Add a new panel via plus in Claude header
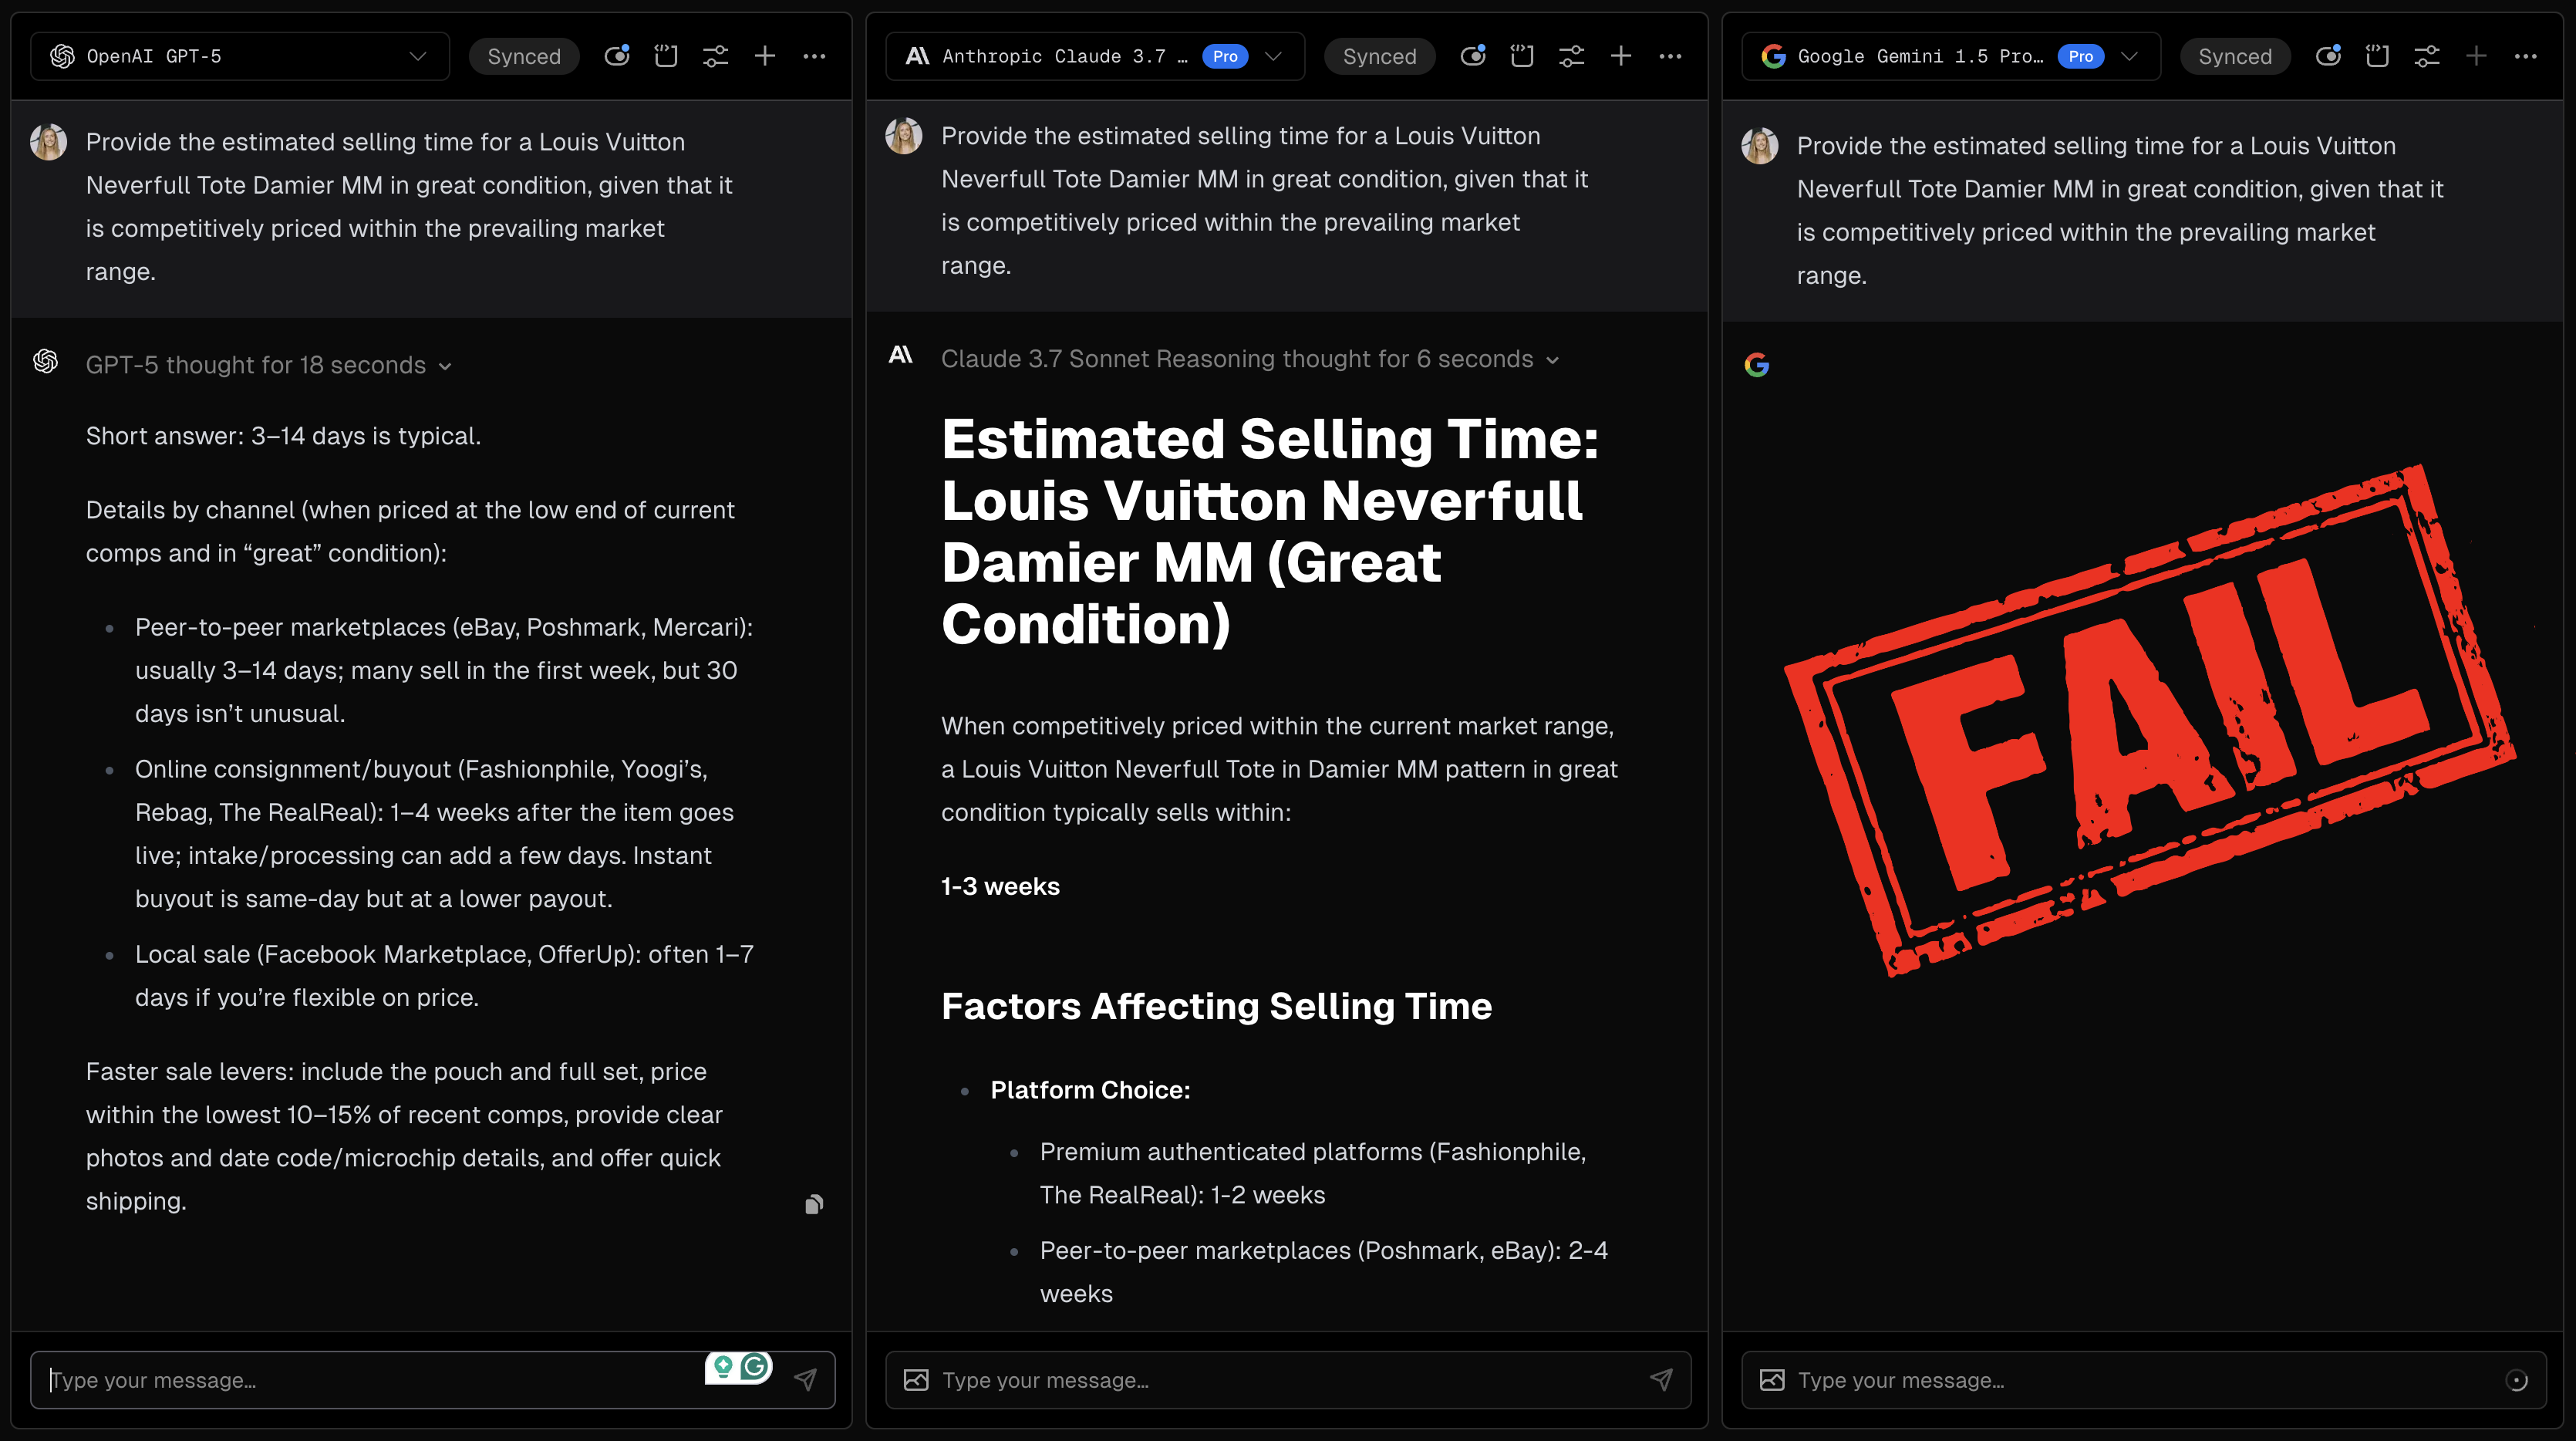The height and width of the screenshot is (1441, 2576). tap(1621, 56)
